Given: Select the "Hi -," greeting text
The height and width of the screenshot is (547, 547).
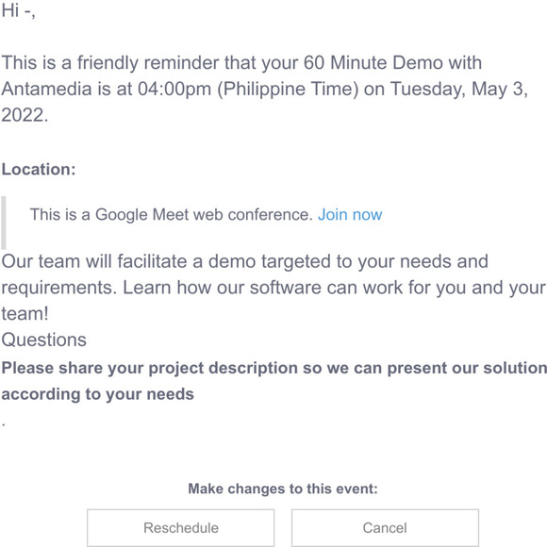Looking at the screenshot, I should pos(18,10).
